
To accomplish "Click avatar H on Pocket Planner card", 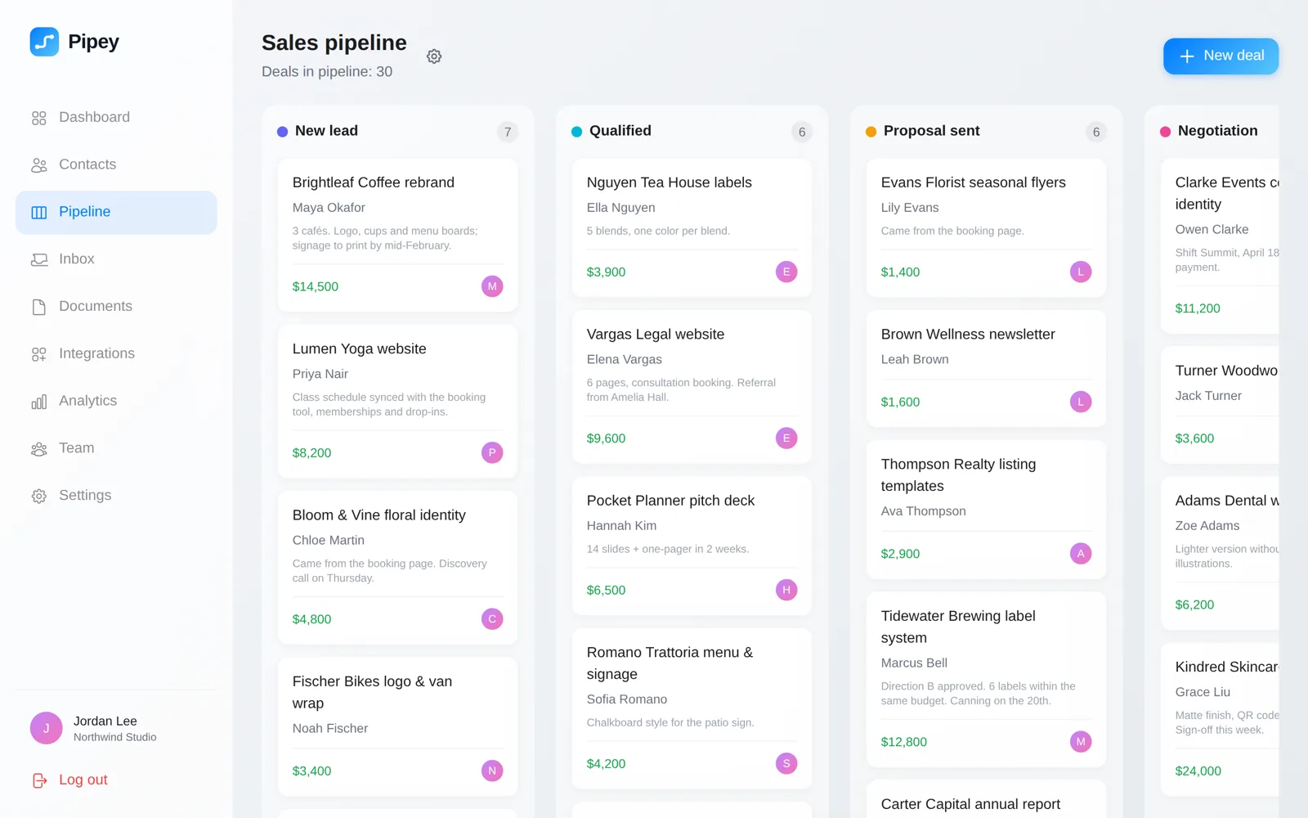I will click(786, 590).
